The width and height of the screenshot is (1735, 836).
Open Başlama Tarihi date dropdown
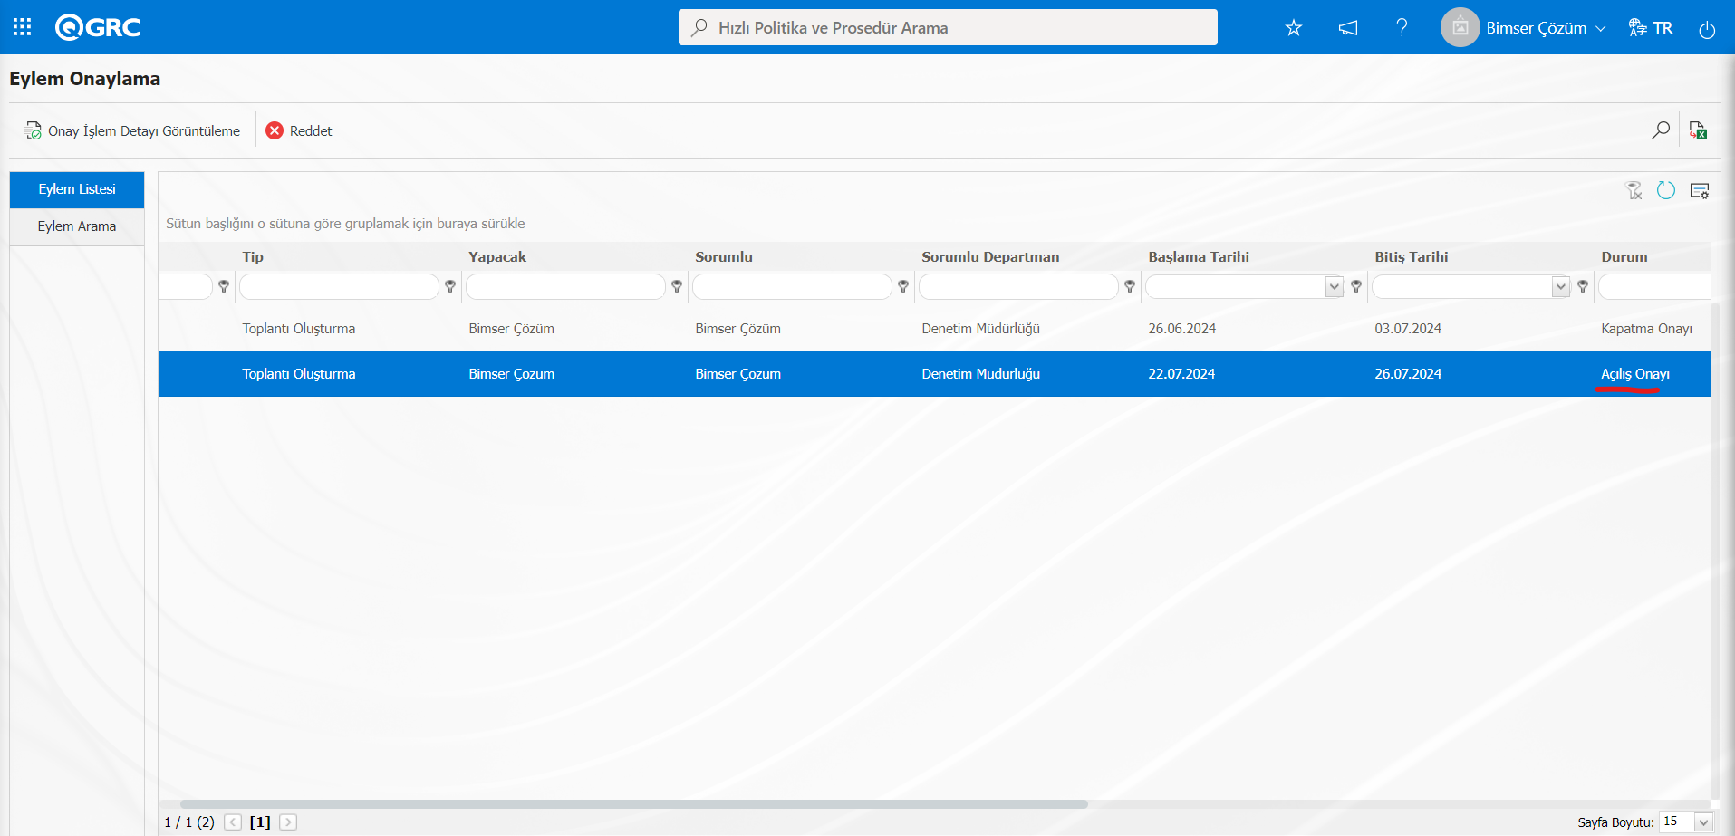click(1334, 287)
